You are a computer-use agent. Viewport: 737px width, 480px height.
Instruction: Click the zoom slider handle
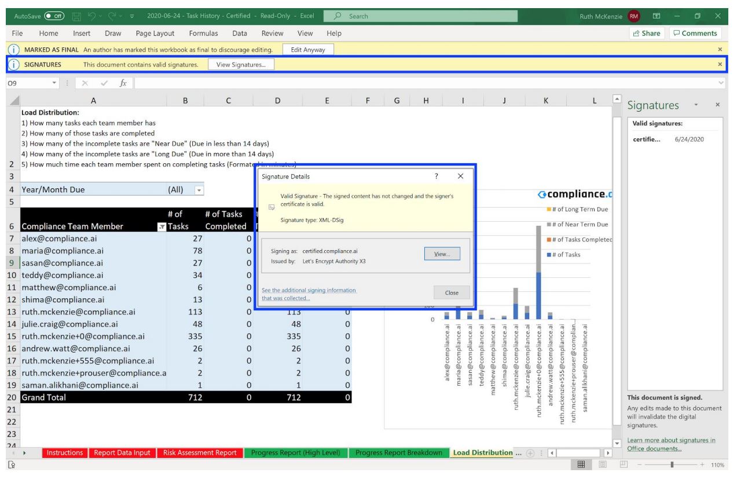pos(672,465)
